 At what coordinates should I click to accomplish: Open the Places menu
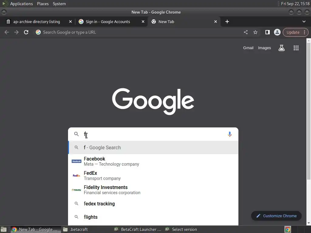coord(43,4)
